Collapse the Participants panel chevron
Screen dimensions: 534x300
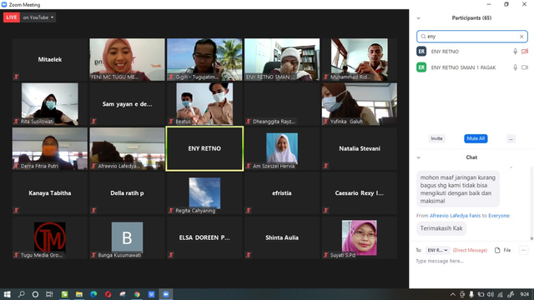click(419, 18)
